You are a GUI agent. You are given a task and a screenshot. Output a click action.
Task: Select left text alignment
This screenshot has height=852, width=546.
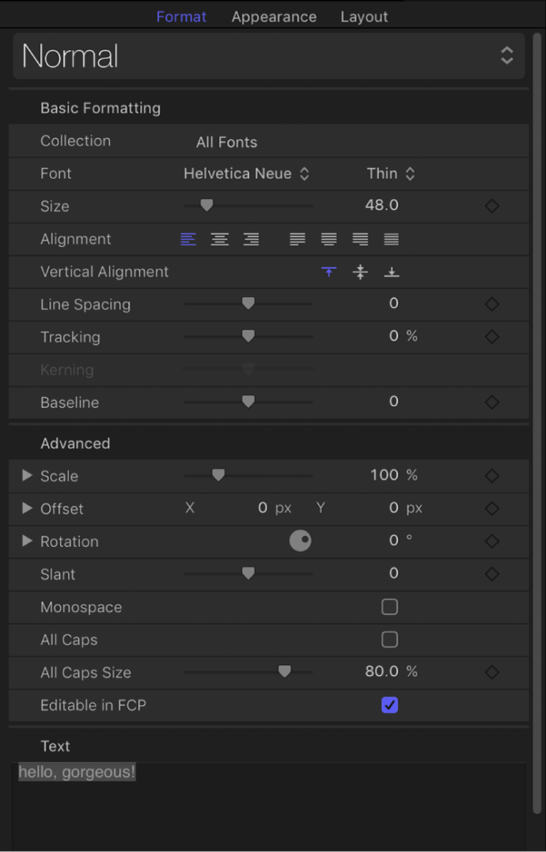pos(188,239)
